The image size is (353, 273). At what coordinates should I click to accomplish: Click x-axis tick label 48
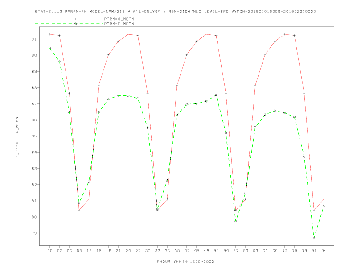(206, 251)
